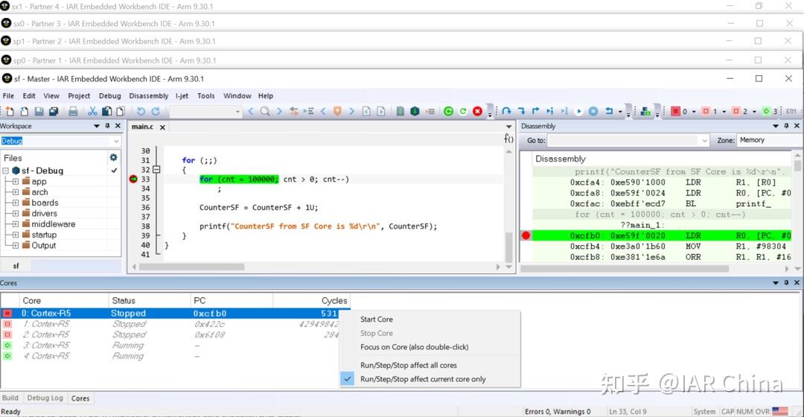Click the New Document toolbar icon
The width and height of the screenshot is (804, 417).
tap(10, 111)
